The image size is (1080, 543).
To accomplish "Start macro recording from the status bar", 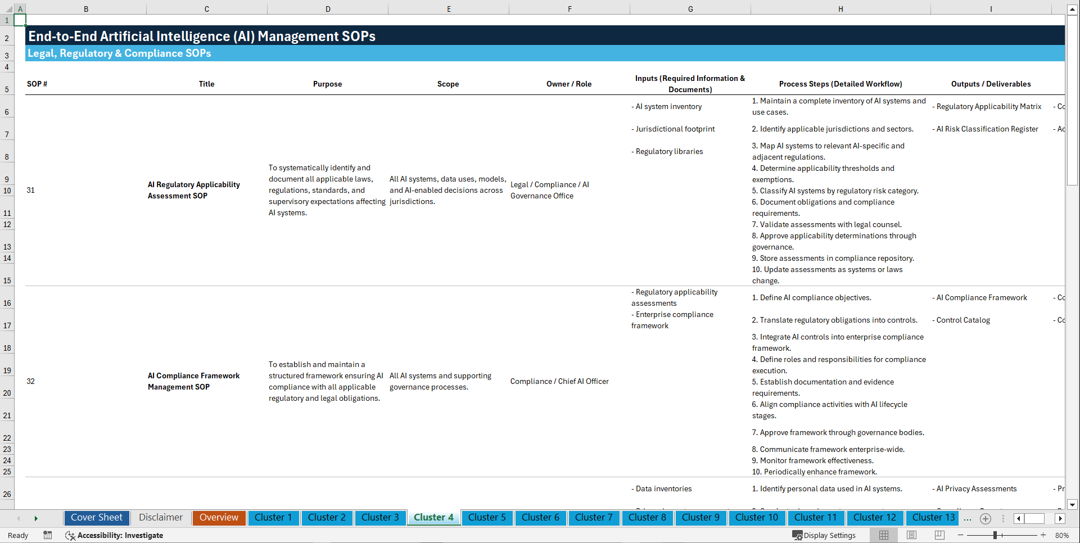I will click(x=48, y=535).
